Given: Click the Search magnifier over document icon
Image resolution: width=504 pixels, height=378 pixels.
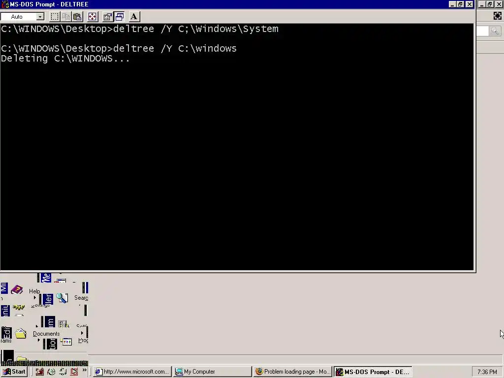Looking at the screenshot, I should [x=62, y=298].
